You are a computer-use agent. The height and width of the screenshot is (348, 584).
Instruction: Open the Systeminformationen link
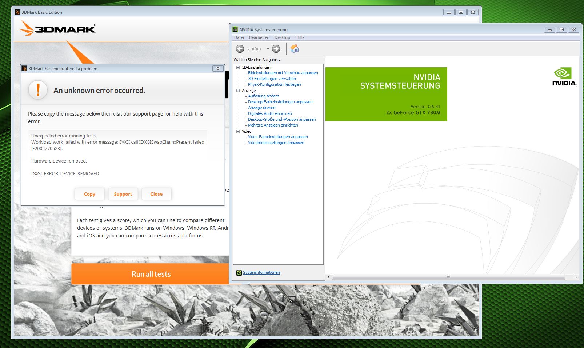[x=261, y=272]
